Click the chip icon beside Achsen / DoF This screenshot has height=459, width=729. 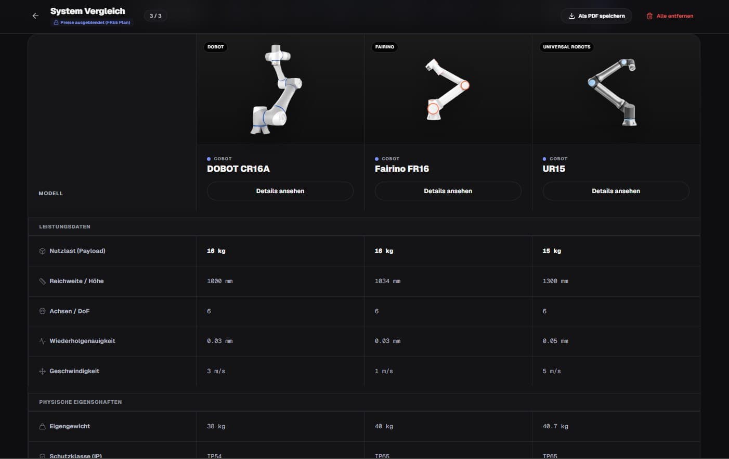click(42, 311)
